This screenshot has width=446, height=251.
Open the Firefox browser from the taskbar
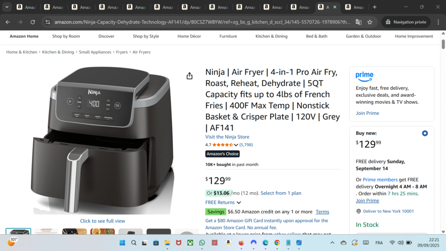pos(240,243)
